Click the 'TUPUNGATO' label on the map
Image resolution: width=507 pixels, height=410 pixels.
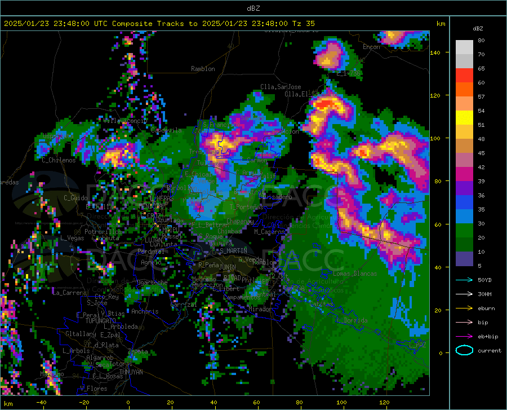[101, 321]
